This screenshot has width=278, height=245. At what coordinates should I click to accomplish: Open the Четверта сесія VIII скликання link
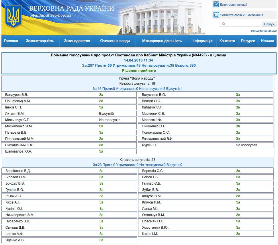pos(242,15)
